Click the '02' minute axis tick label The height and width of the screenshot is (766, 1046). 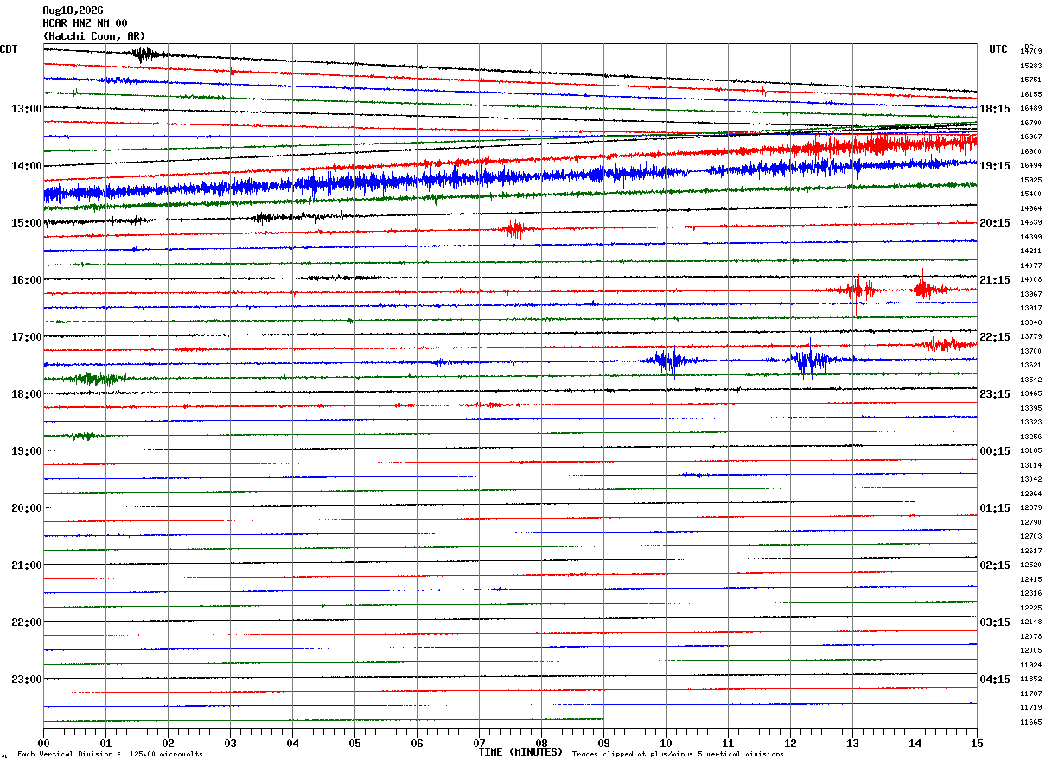coord(168,743)
